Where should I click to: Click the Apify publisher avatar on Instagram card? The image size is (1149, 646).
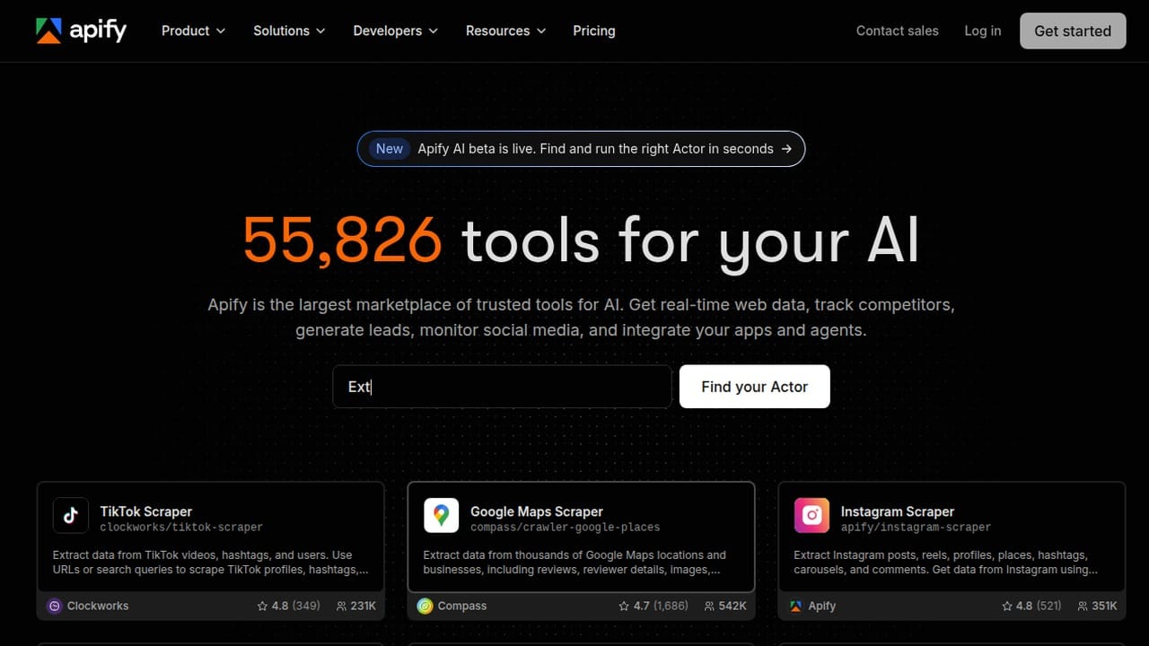click(795, 606)
